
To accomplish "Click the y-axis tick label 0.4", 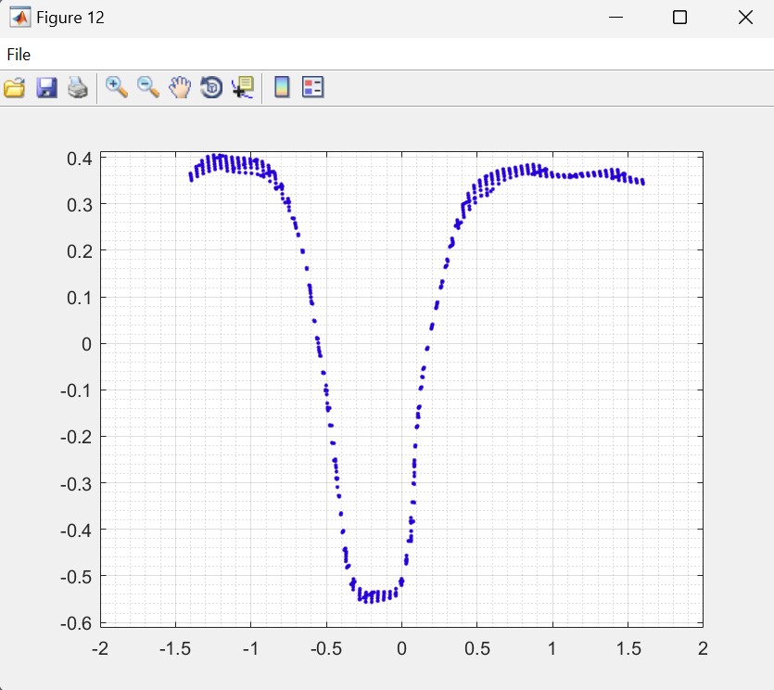I will [x=79, y=159].
